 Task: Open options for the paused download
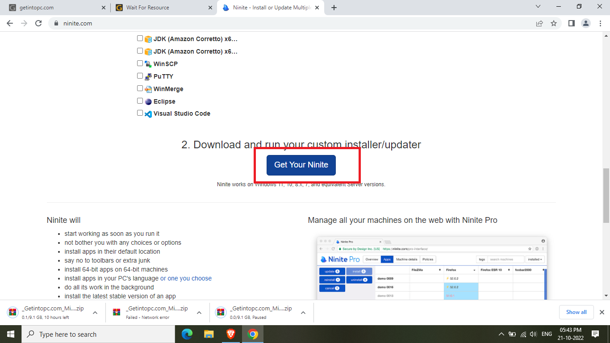(303, 313)
